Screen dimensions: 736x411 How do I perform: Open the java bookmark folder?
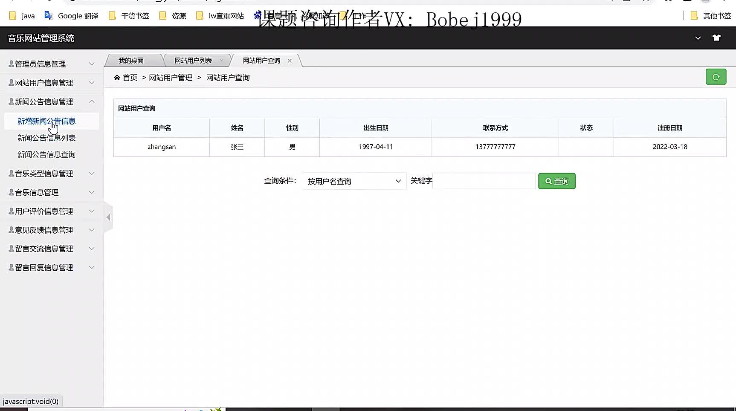pyautogui.click(x=22, y=16)
